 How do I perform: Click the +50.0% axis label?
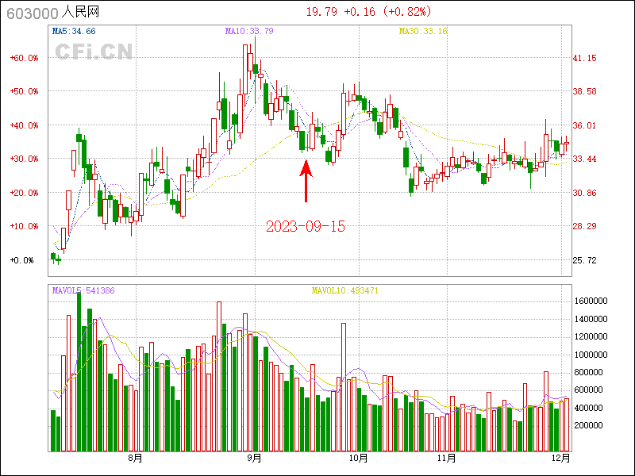point(25,91)
